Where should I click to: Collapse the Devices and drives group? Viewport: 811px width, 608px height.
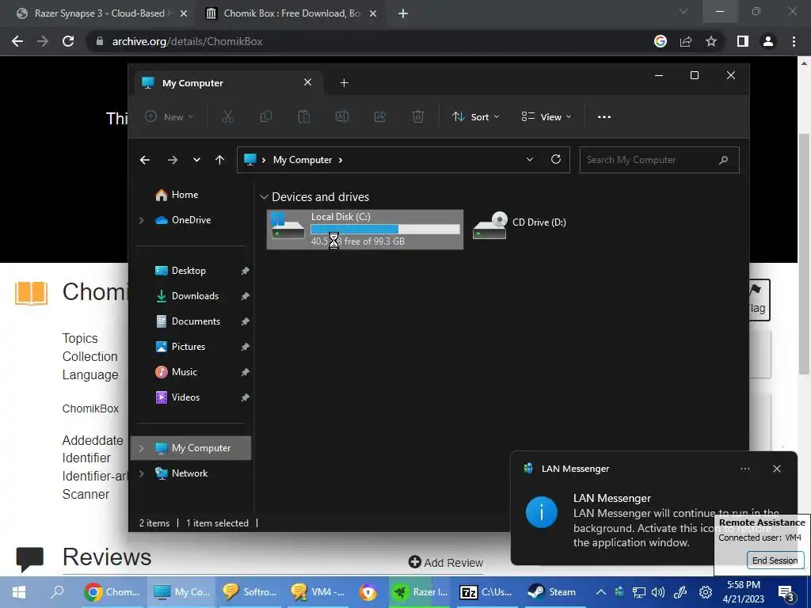pos(264,197)
